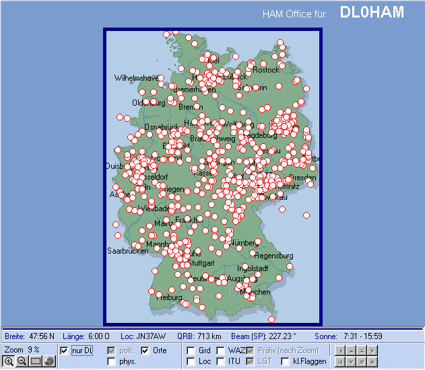Enable the 'Loc' locator checkbox
The width and height of the screenshot is (425, 370).
[191, 362]
